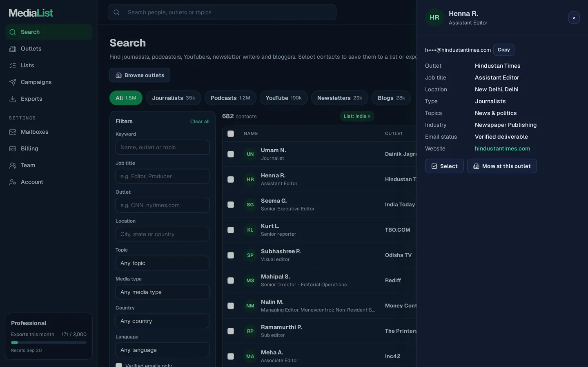The width and height of the screenshot is (588, 367).
Task: Click the NAME column header
Action: (x=251, y=134)
